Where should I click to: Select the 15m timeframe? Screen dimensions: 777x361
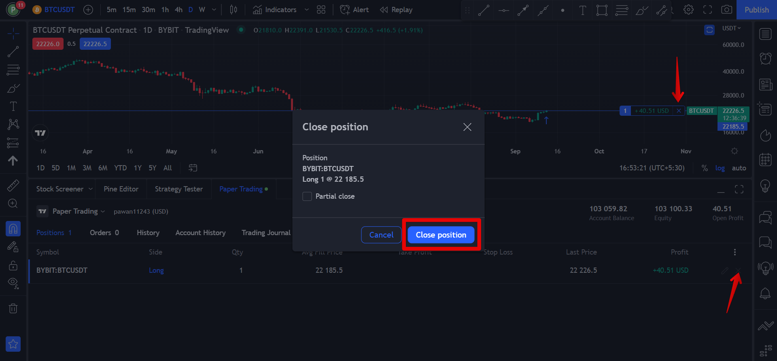tap(129, 10)
